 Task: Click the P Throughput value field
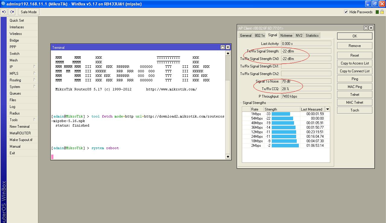pyautogui.click(x=306, y=96)
